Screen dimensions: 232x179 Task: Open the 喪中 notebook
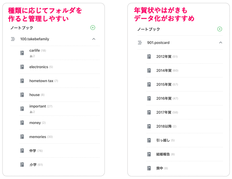(185, 168)
